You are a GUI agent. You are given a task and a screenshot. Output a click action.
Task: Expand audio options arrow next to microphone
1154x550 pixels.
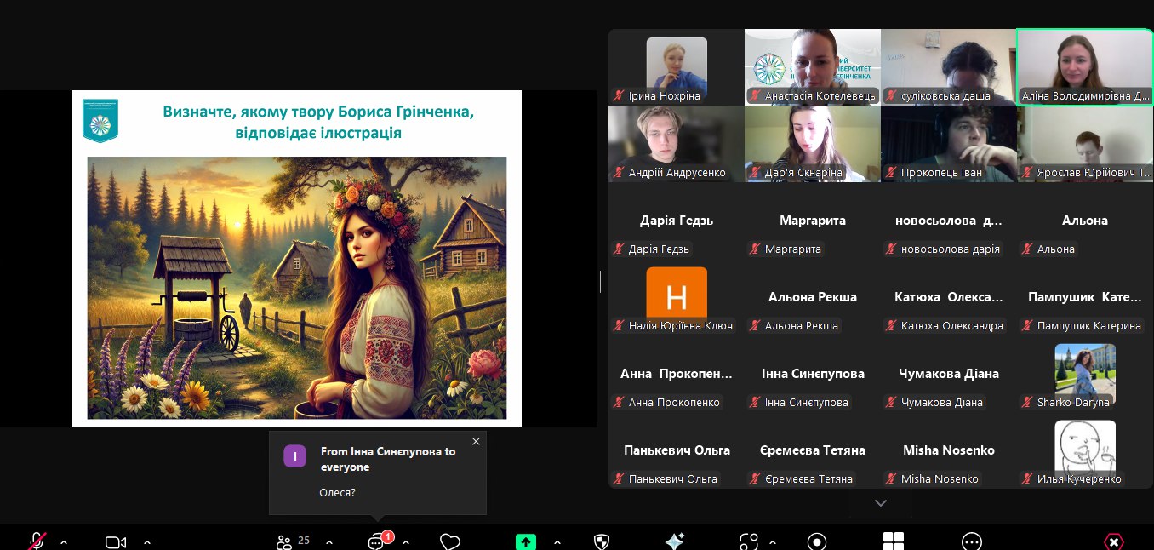click(x=64, y=541)
